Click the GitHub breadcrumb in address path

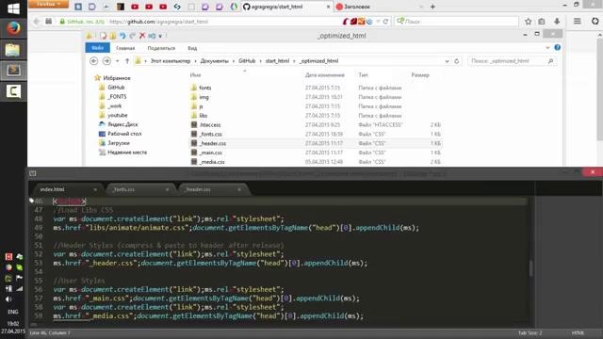click(247, 61)
